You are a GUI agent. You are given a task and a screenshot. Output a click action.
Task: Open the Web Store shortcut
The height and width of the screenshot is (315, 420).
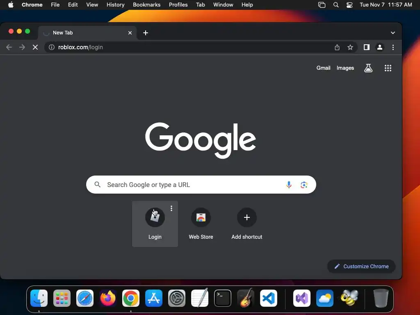(201, 224)
